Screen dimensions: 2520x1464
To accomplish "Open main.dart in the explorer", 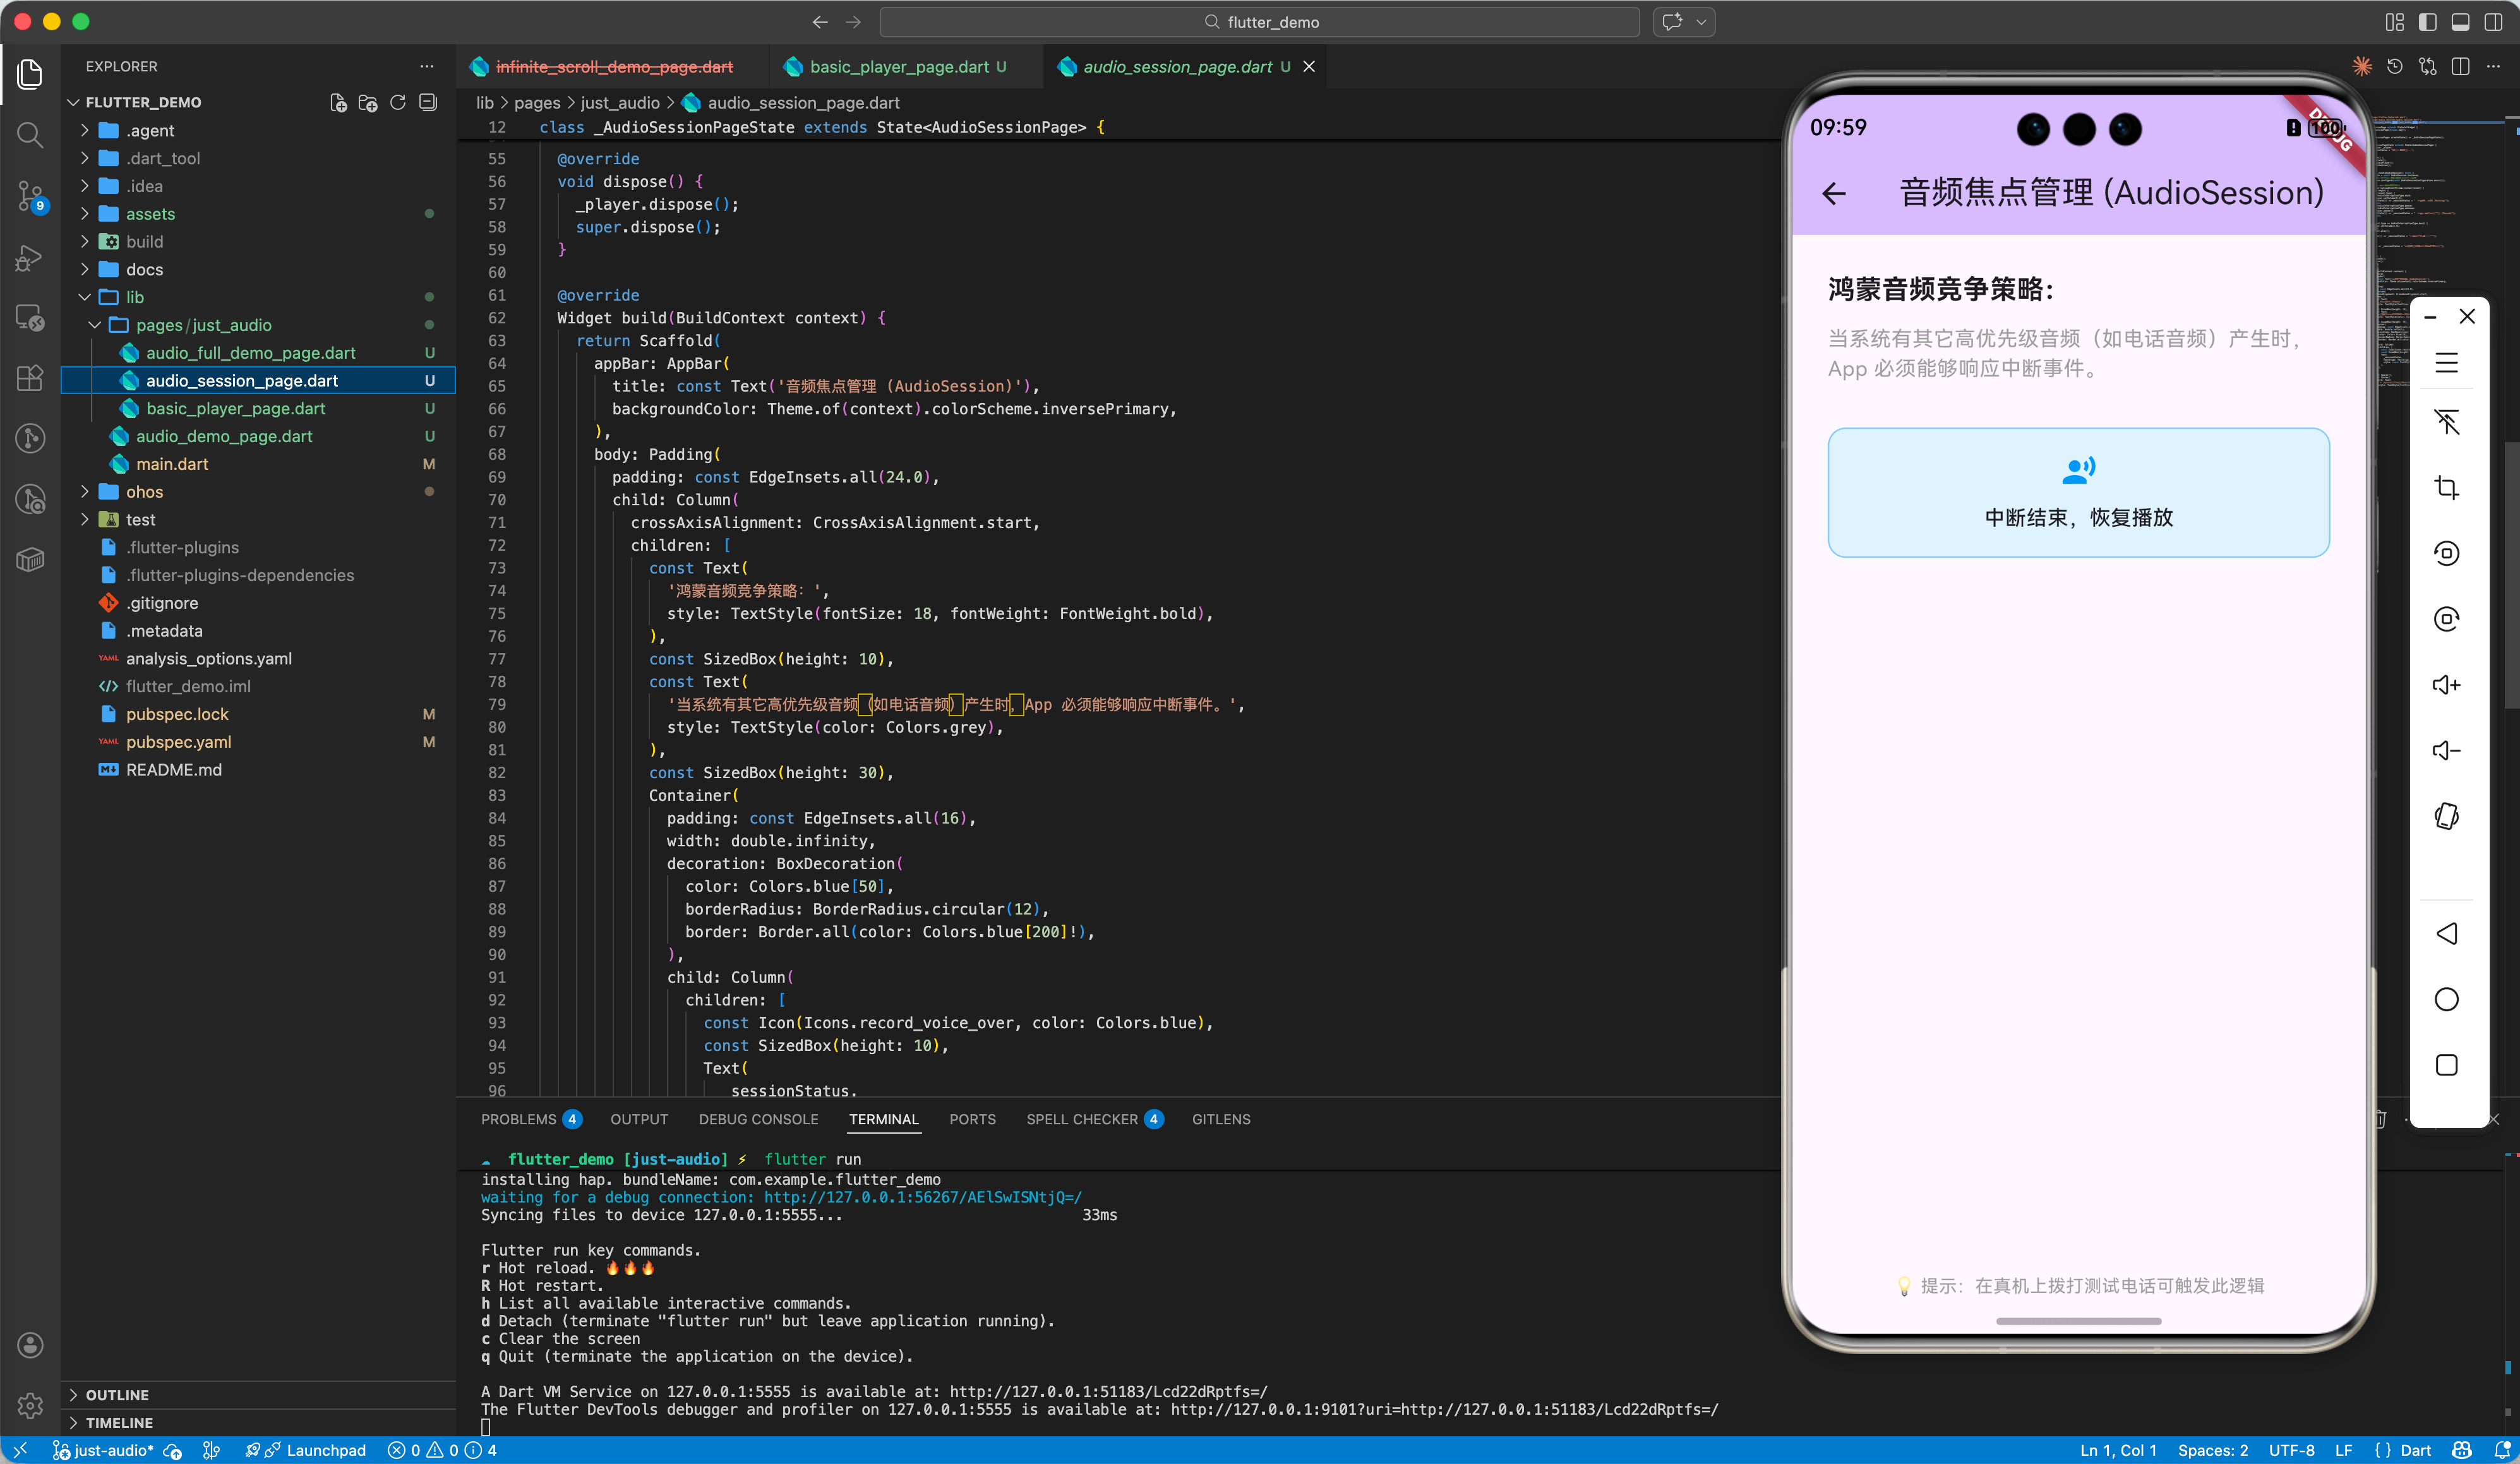I will (x=172, y=464).
